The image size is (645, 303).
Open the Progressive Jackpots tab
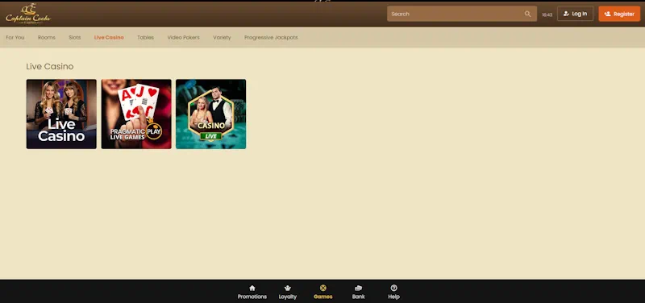(271, 37)
